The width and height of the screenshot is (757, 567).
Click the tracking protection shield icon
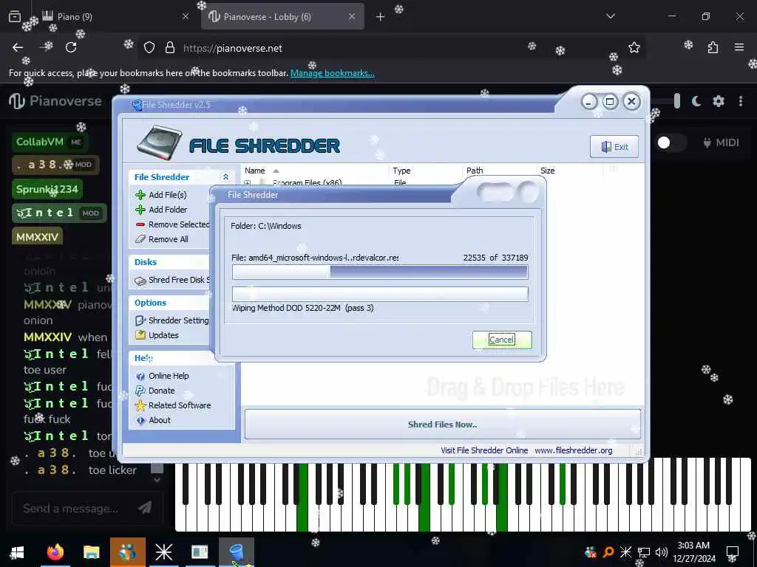point(149,48)
